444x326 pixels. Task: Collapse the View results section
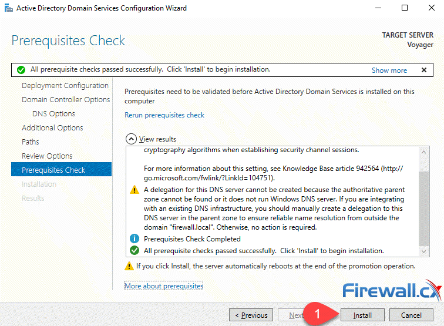pos(131,139)
